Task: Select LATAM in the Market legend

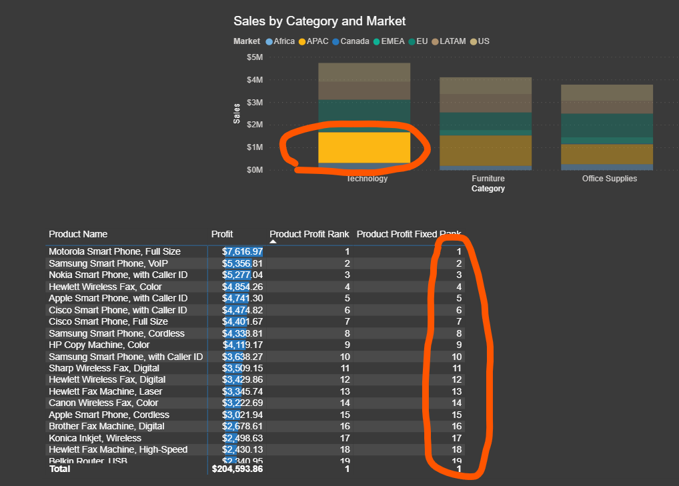Action: (449, 41)
